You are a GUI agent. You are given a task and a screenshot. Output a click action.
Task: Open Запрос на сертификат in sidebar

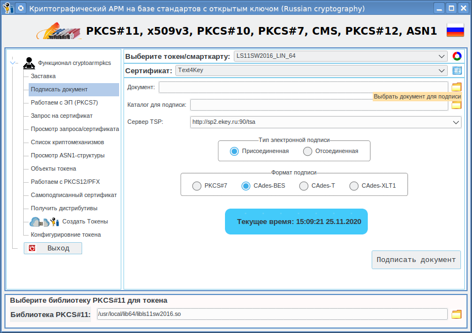pos(61,116)
